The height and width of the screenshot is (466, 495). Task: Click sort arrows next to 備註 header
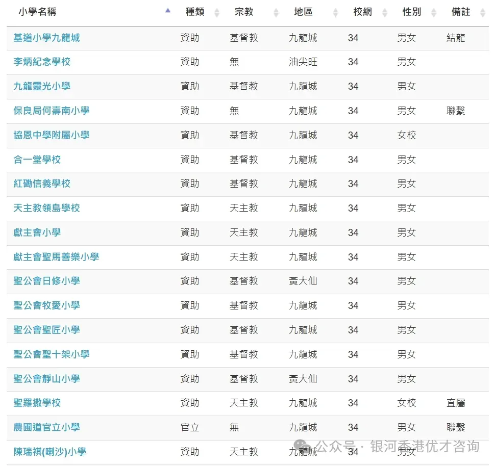click(483, 13)
